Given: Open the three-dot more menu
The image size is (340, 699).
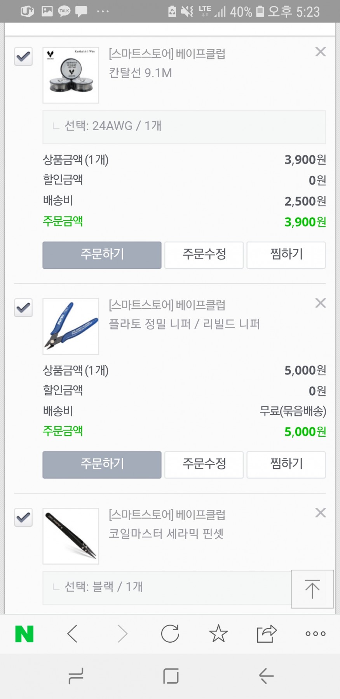Looking at the screenshot, I should pyautogui.click(x=316, y=634).
